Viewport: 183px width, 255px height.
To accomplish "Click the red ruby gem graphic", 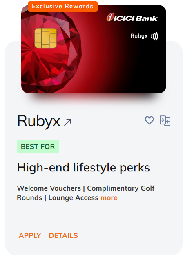I will click(51, 52).
